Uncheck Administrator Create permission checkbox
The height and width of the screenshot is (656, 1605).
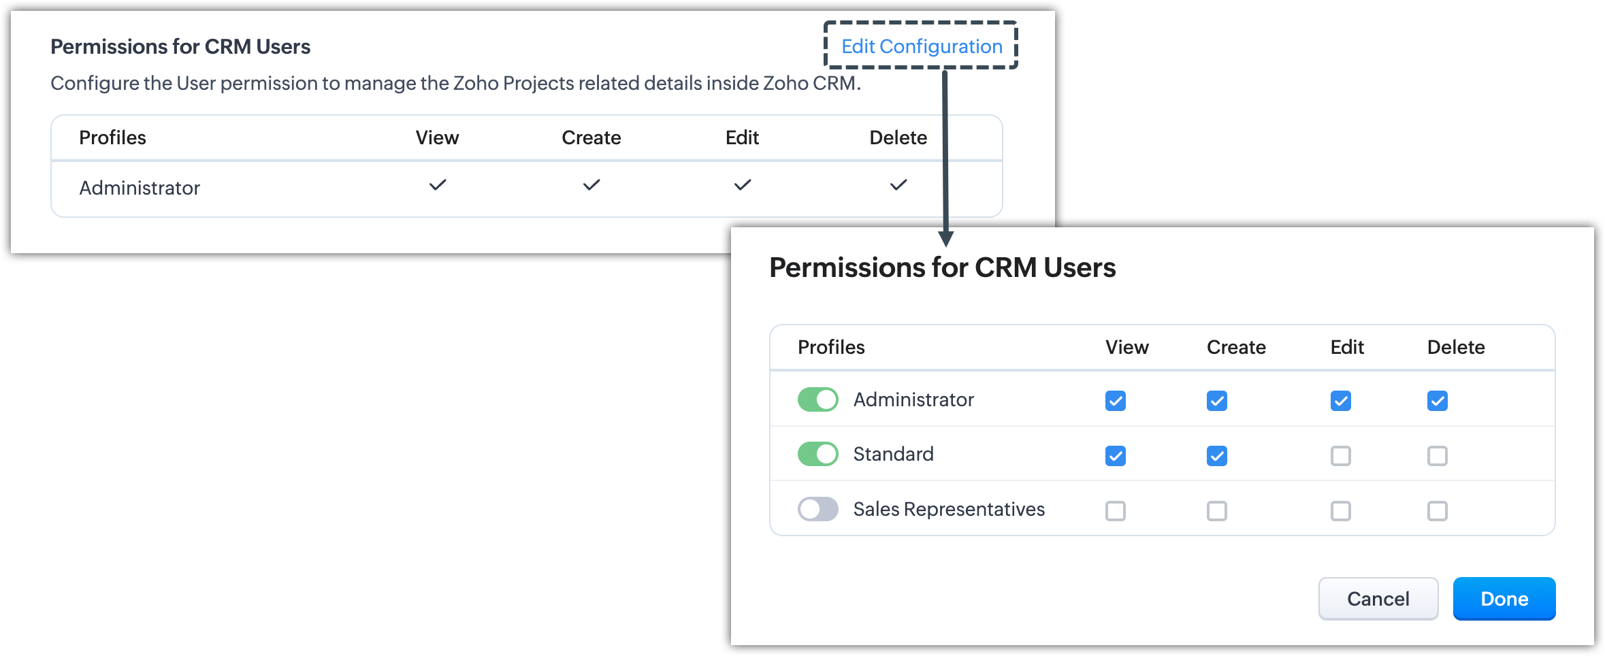[x=1216, y=401]
